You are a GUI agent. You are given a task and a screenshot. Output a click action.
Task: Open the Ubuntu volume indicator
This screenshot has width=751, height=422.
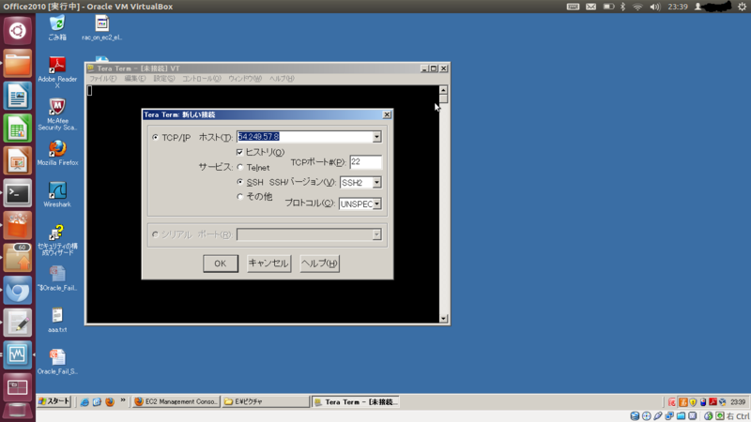point(654,7)
